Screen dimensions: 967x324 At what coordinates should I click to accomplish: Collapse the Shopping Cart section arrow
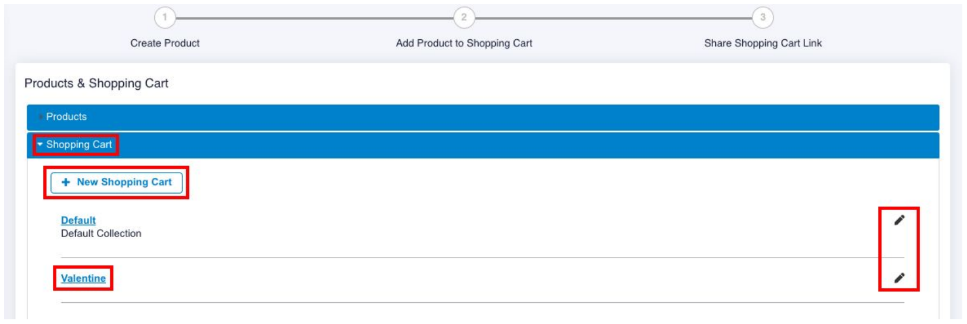pos(40,144)
